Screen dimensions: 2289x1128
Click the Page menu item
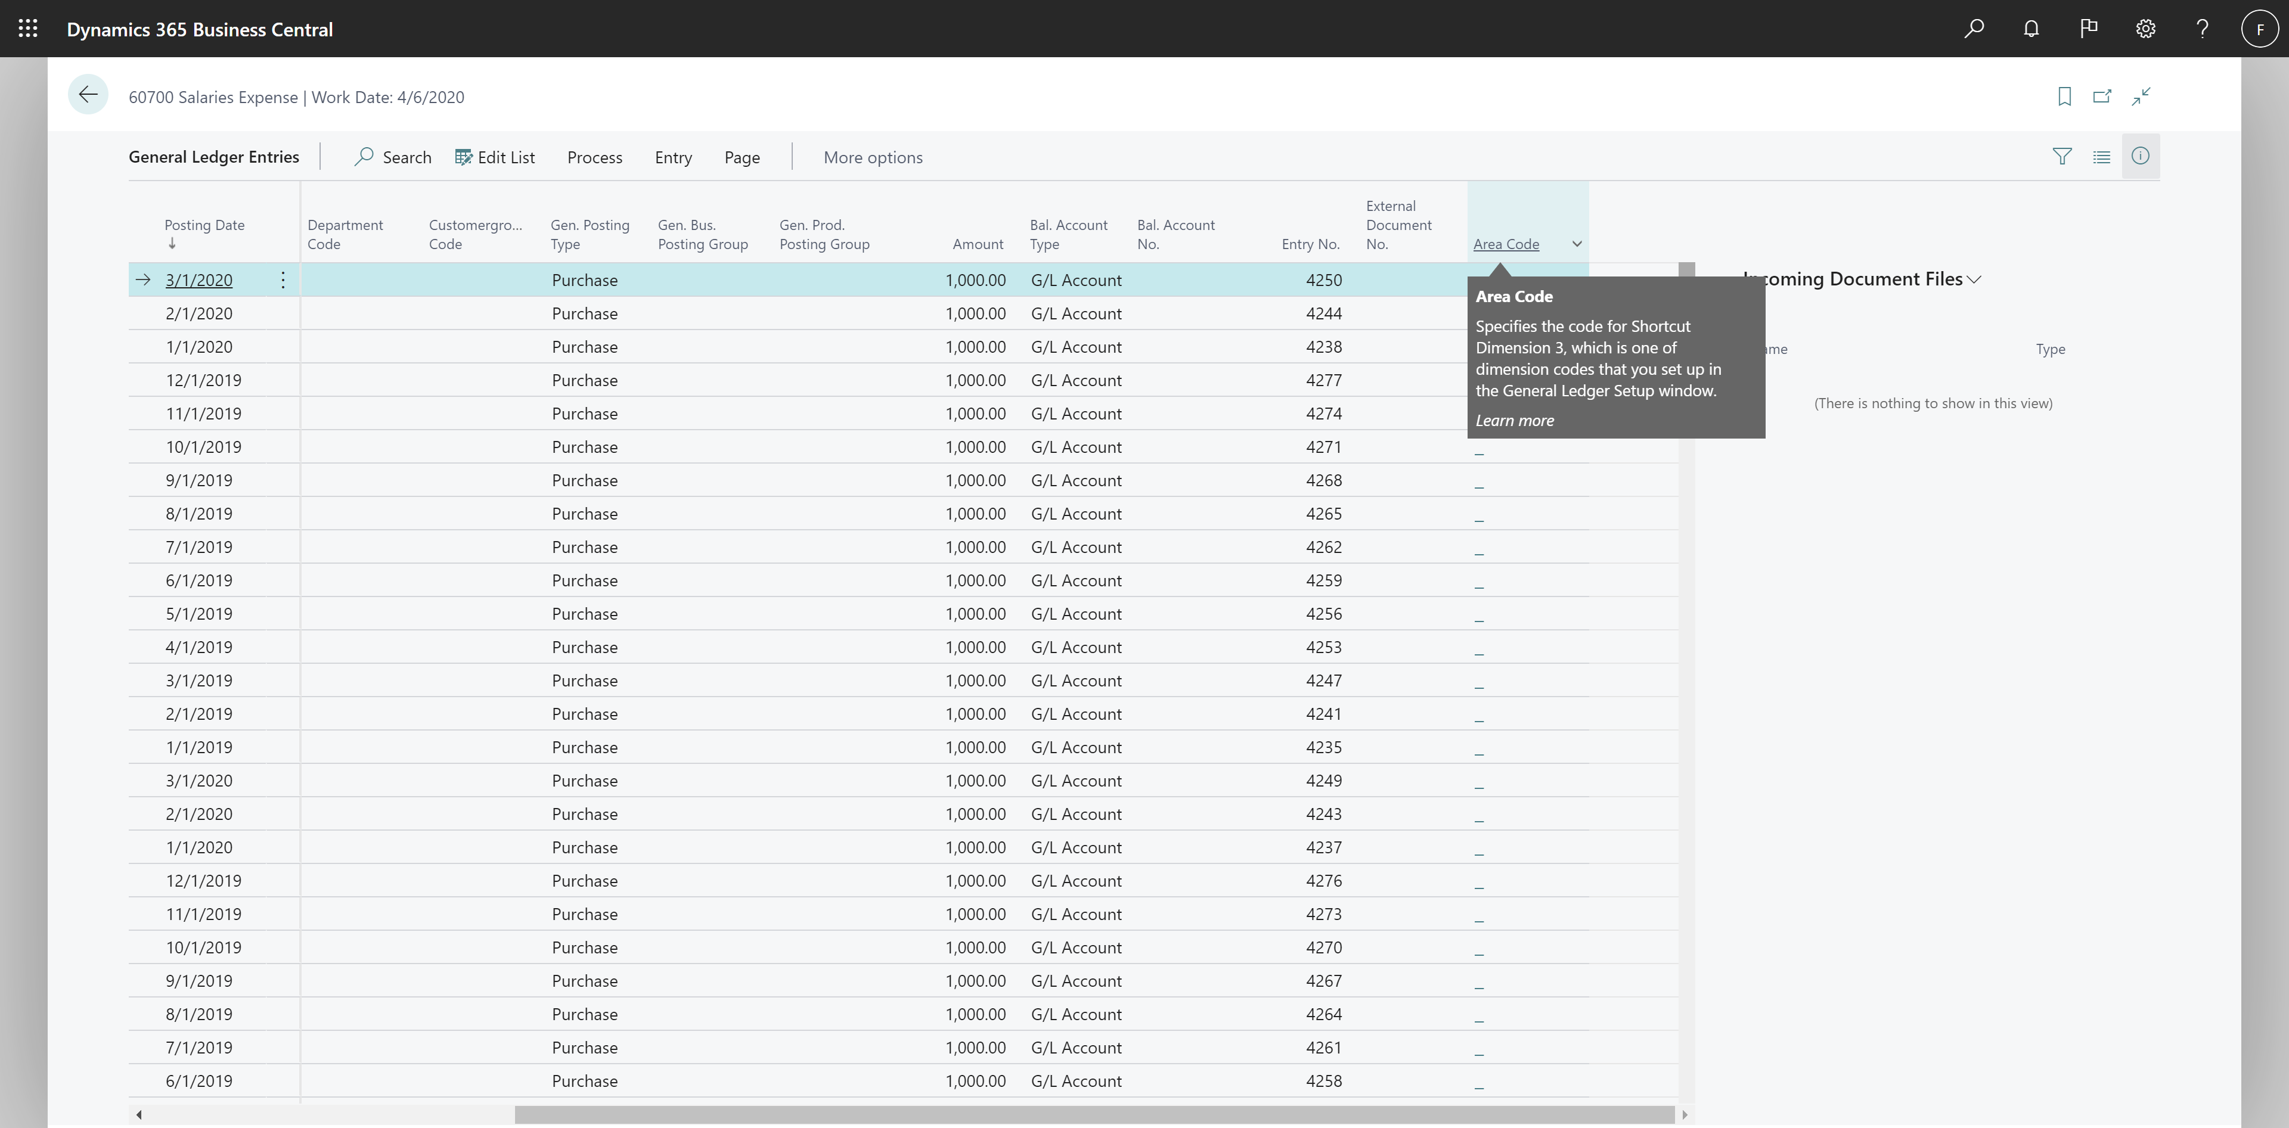click(x=742, y=156)
